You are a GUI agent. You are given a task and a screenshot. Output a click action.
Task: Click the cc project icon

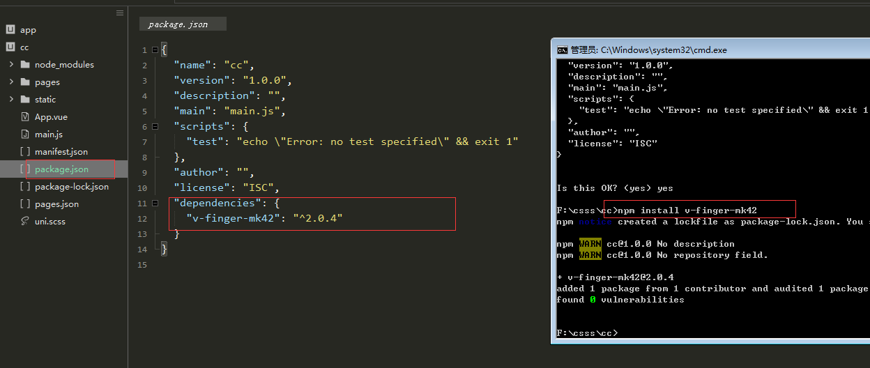(10, 47)
